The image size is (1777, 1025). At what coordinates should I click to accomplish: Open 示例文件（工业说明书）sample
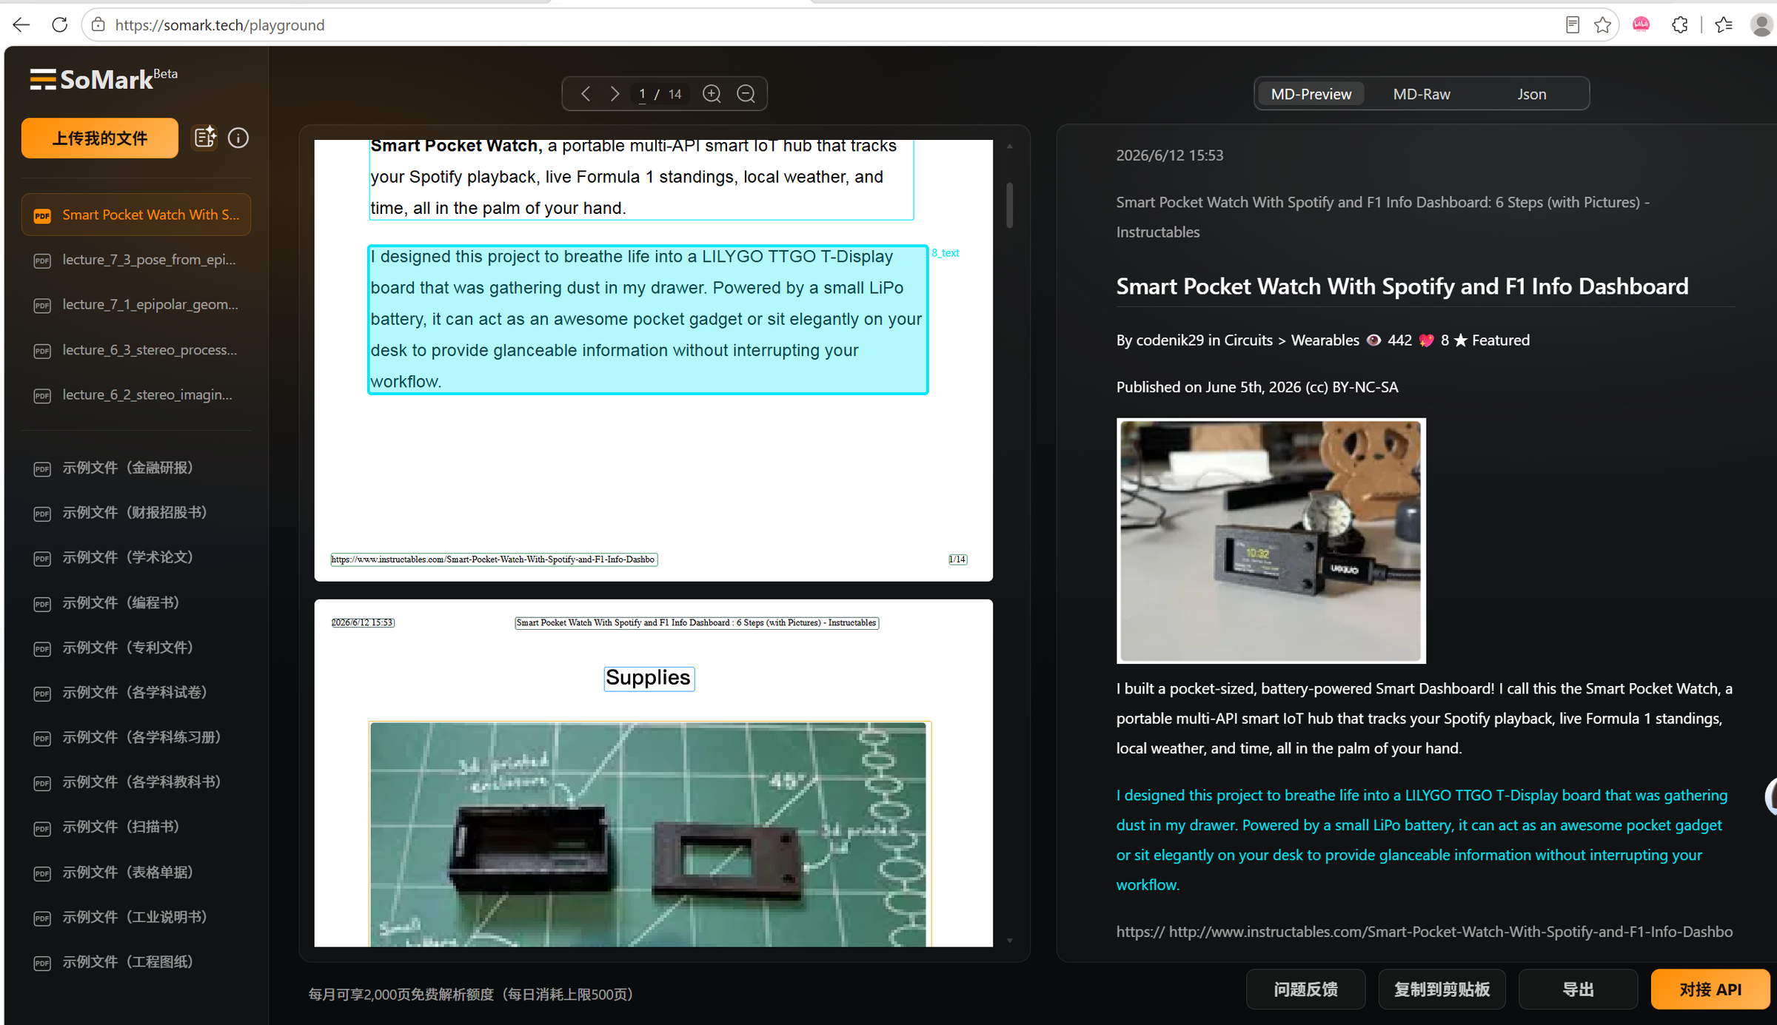click(136, 917)
